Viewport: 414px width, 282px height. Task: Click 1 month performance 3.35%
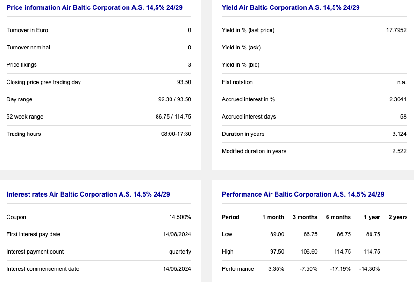[276, 269]
